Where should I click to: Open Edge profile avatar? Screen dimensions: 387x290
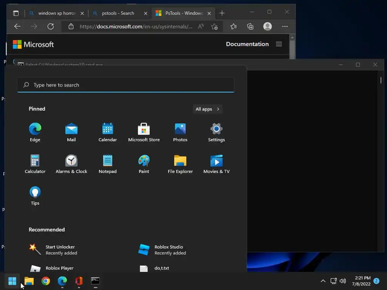click(x=268, y=26)
